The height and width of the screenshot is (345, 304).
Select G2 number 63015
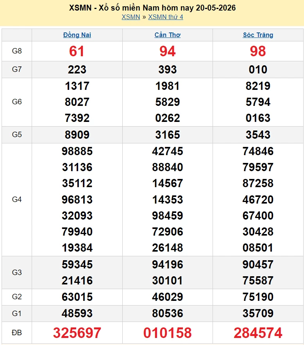tap(77, 297)
